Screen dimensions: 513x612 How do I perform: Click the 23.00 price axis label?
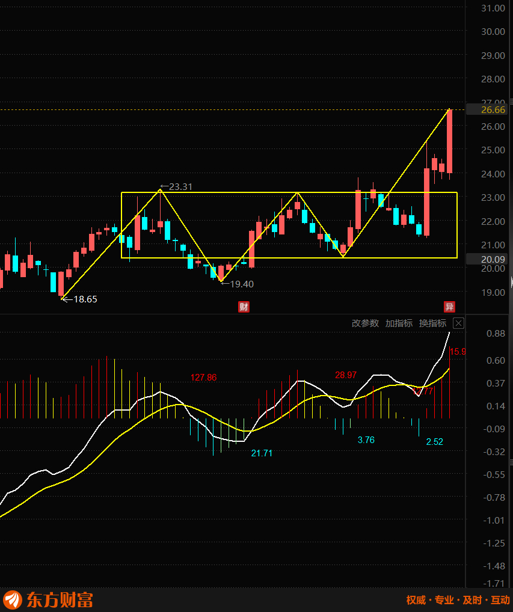pos(493,198)
